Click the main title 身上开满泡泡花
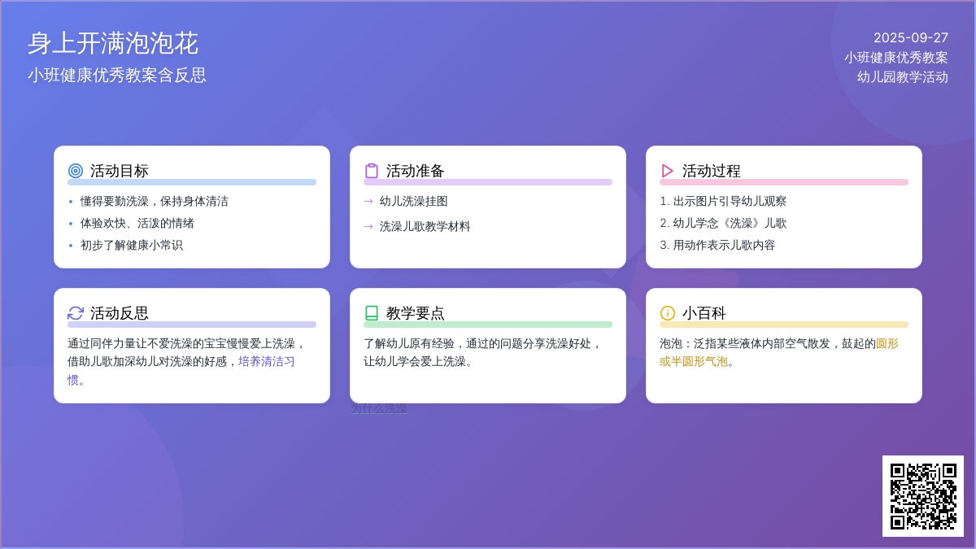This screenshot has width=976, height=549. [x=113, y=43]
